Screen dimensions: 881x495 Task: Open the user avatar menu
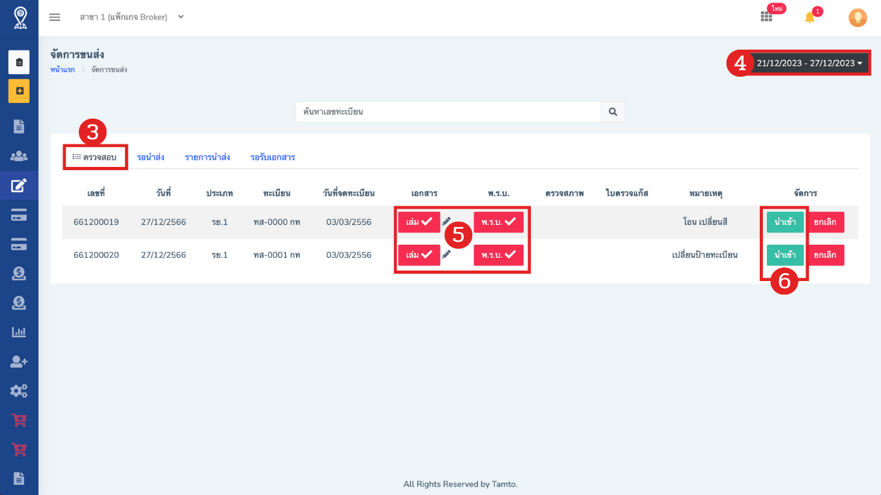pyautogui.click(x=857, y=17)
